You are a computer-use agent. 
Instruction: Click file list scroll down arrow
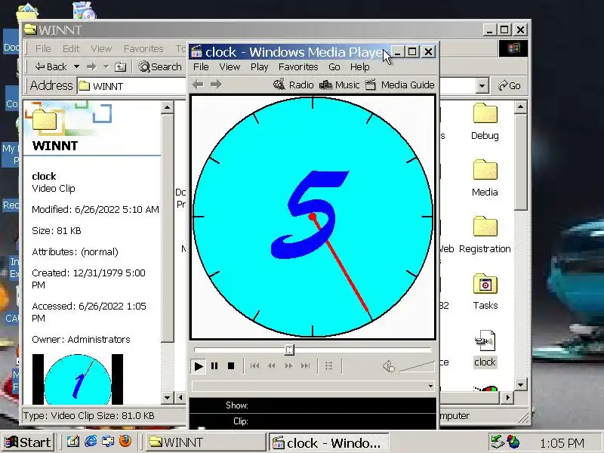click(520, 384)
